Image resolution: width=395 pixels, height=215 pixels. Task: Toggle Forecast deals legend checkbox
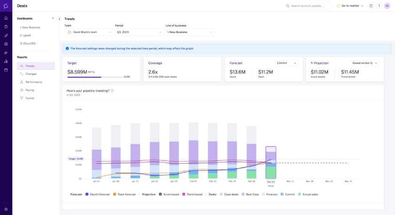[x=263, y=194]
